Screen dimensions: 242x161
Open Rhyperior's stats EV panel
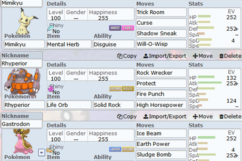pos(215,89)
